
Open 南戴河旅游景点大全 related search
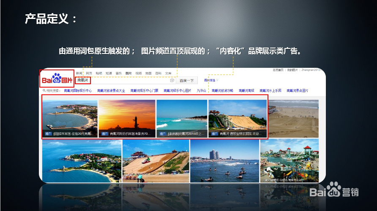click(x=111, y=91)
